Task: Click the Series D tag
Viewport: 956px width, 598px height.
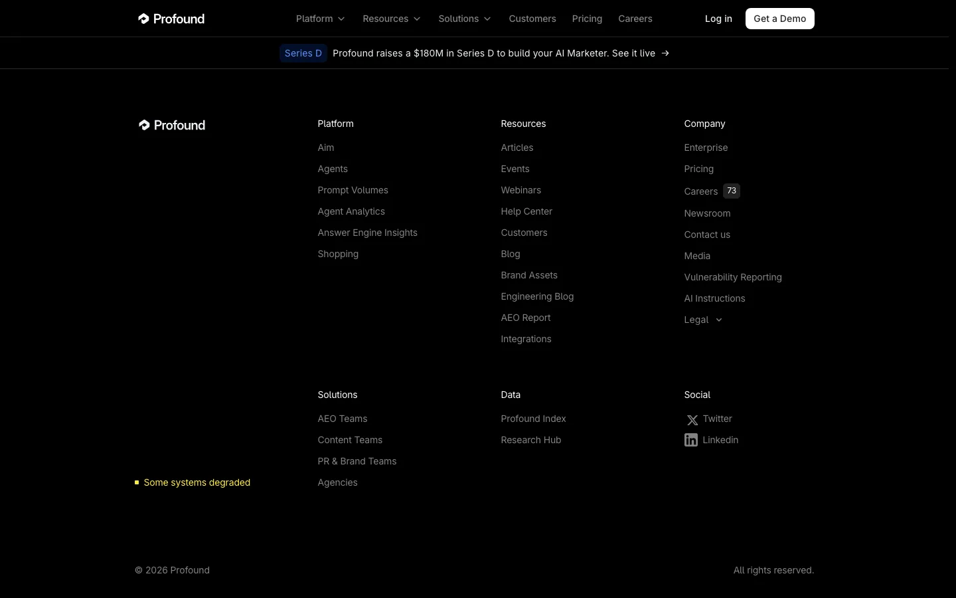Action: [x=303, y=53]
